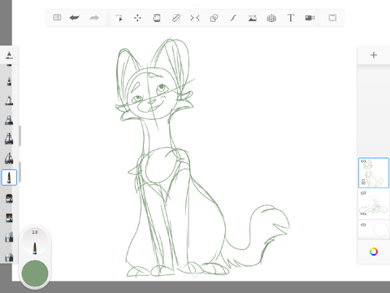Viewport: 390px width, 293px height.
Task: Undo the last stroke
Action: click(75, 18)
